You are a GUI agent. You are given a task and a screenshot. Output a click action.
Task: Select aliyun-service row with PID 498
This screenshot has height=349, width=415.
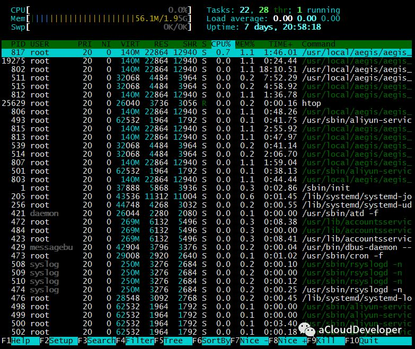[x=207, y=307]
